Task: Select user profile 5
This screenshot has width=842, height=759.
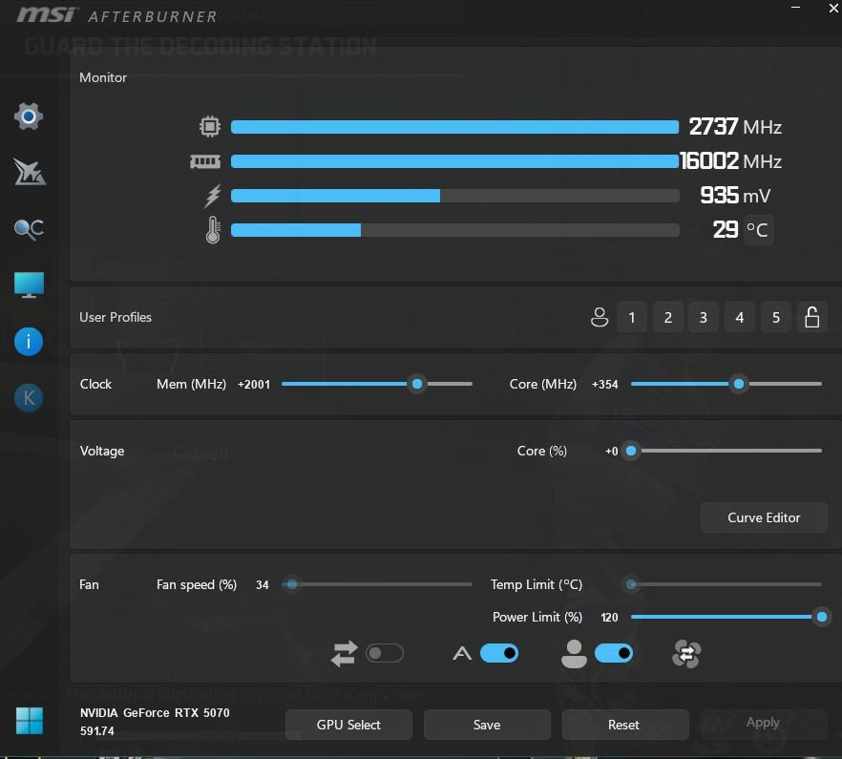Action: pyautogui.click(x=776, y=318)
